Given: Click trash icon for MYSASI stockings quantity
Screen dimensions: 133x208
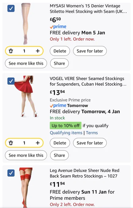Looking at the screenshot, I should [11, 51].
